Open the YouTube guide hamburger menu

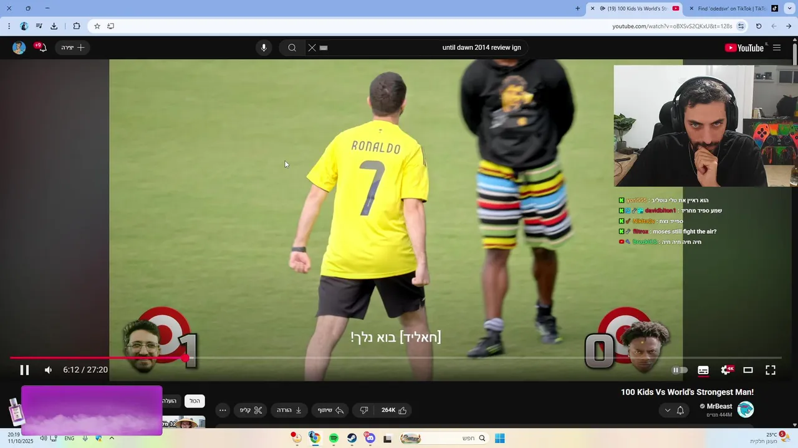point(777,48)
